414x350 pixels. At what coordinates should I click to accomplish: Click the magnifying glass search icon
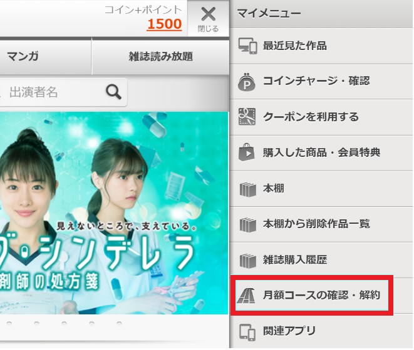[x=114, y=92]
